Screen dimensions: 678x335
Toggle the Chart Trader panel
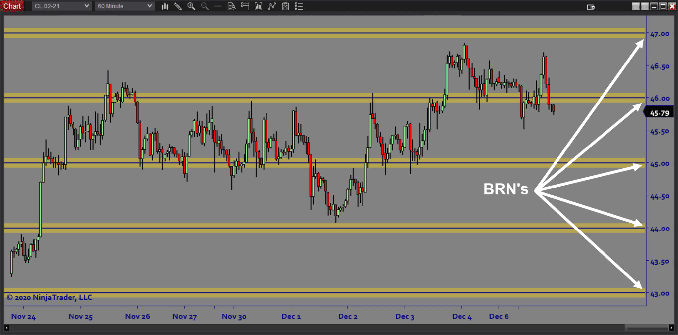[x=245, y=6]
